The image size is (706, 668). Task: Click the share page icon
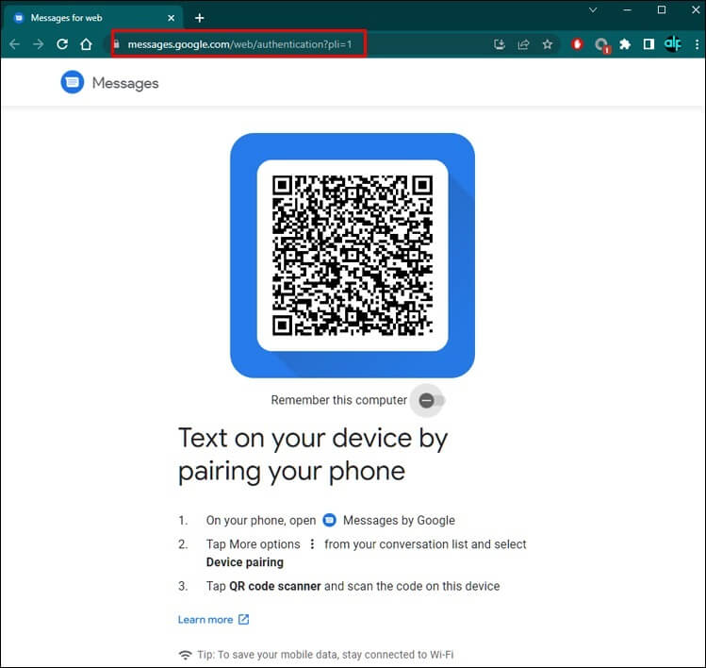(523, 44)
